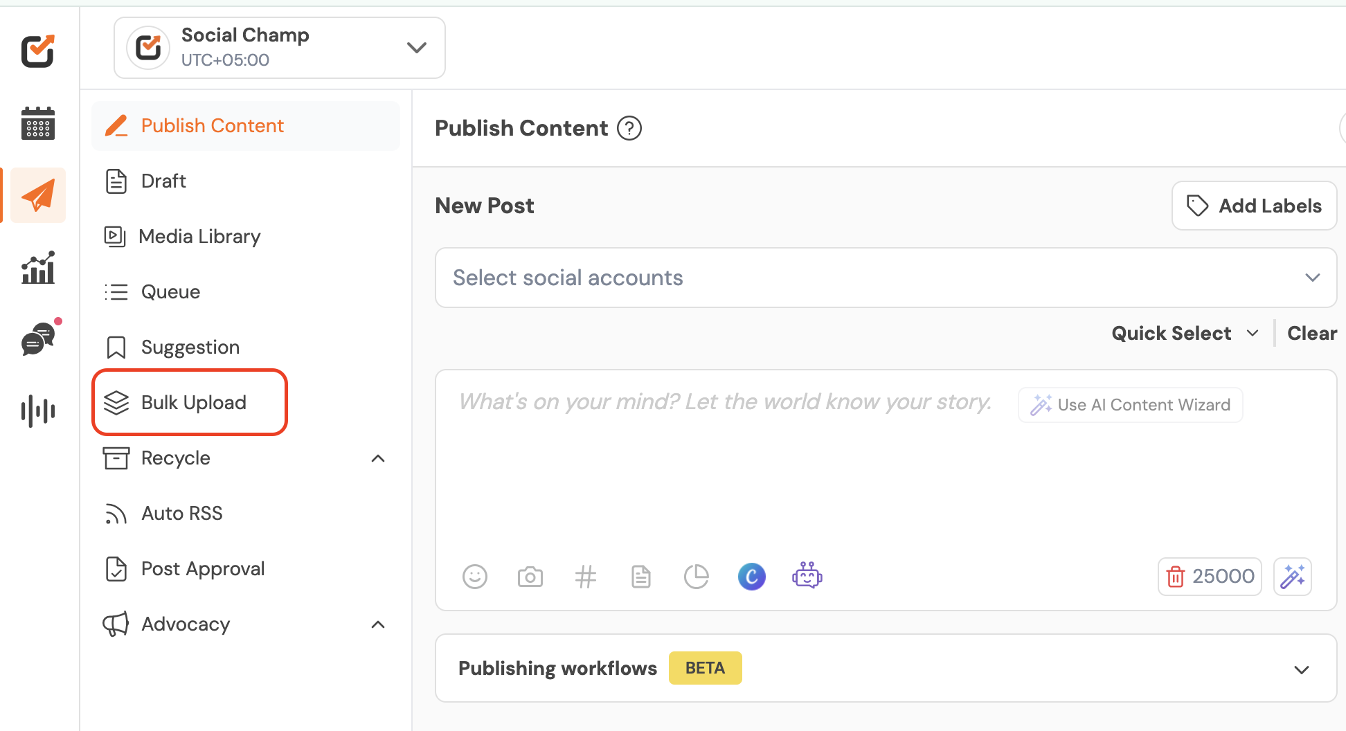
Task: Click the magic wand icon beside character count
Action: 1293,577
